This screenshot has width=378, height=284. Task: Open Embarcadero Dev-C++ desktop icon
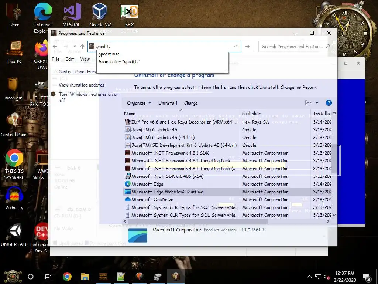coord(41,238)
